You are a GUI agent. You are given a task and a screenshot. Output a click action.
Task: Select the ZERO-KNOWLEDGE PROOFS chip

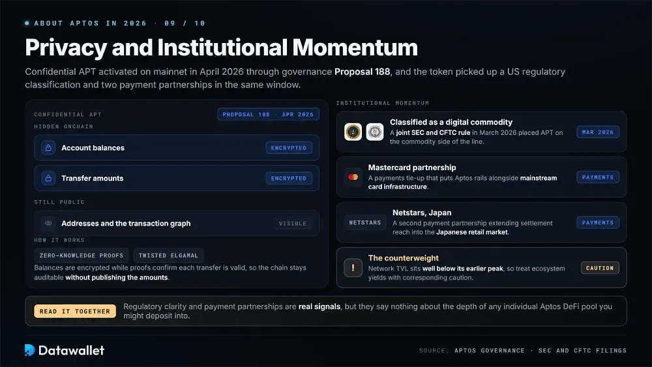click(x=81, y=255)
